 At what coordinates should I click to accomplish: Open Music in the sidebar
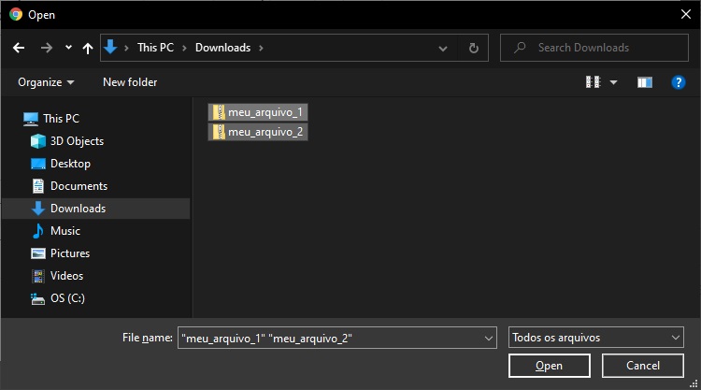point(65,231)
